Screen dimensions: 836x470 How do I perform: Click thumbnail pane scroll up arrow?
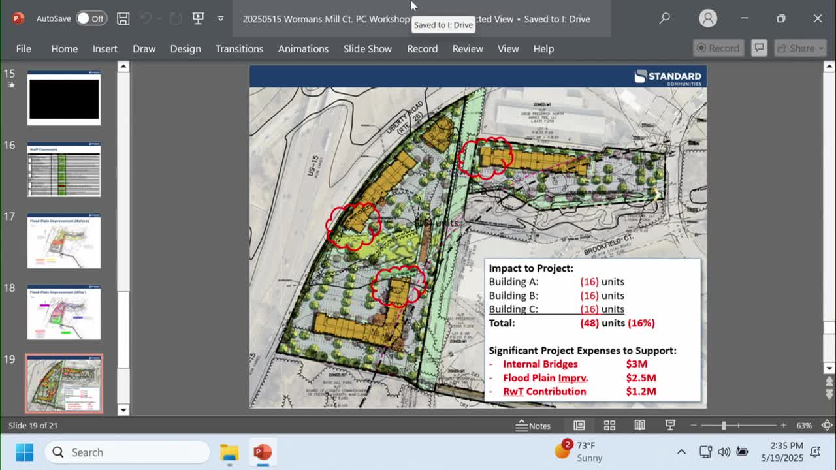click(x=123, y=67)
